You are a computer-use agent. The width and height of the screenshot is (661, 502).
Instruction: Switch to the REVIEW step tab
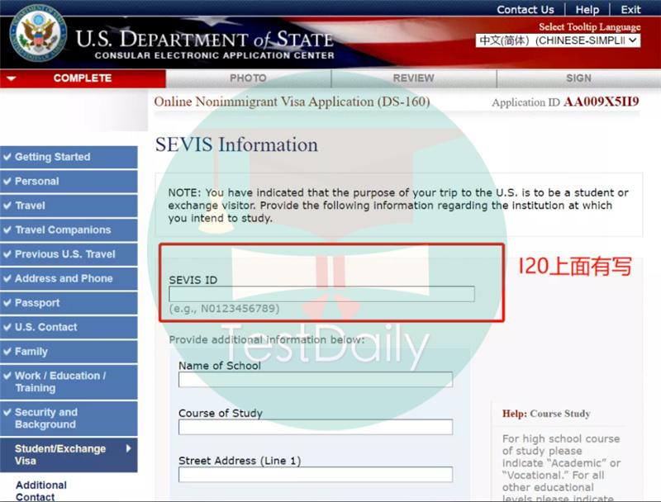[414, 78]
